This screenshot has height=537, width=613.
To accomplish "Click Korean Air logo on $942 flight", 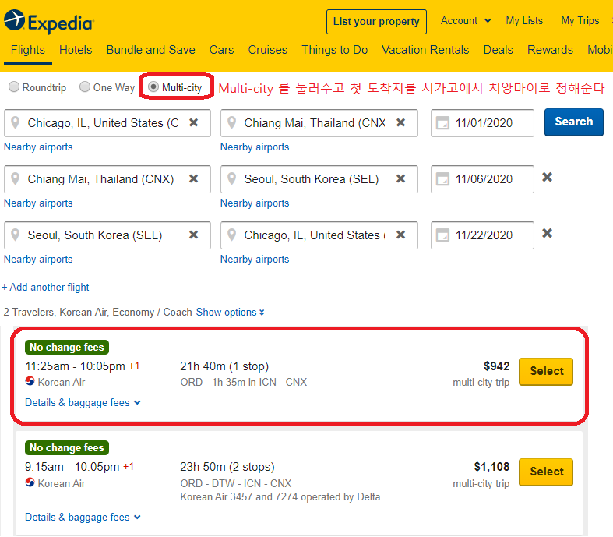I will coord(30,381).
